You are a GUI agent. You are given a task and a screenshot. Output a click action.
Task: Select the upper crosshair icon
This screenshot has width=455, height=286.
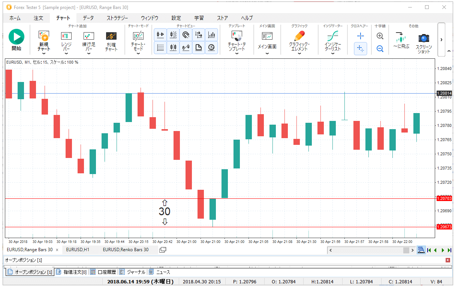[360, 36]
